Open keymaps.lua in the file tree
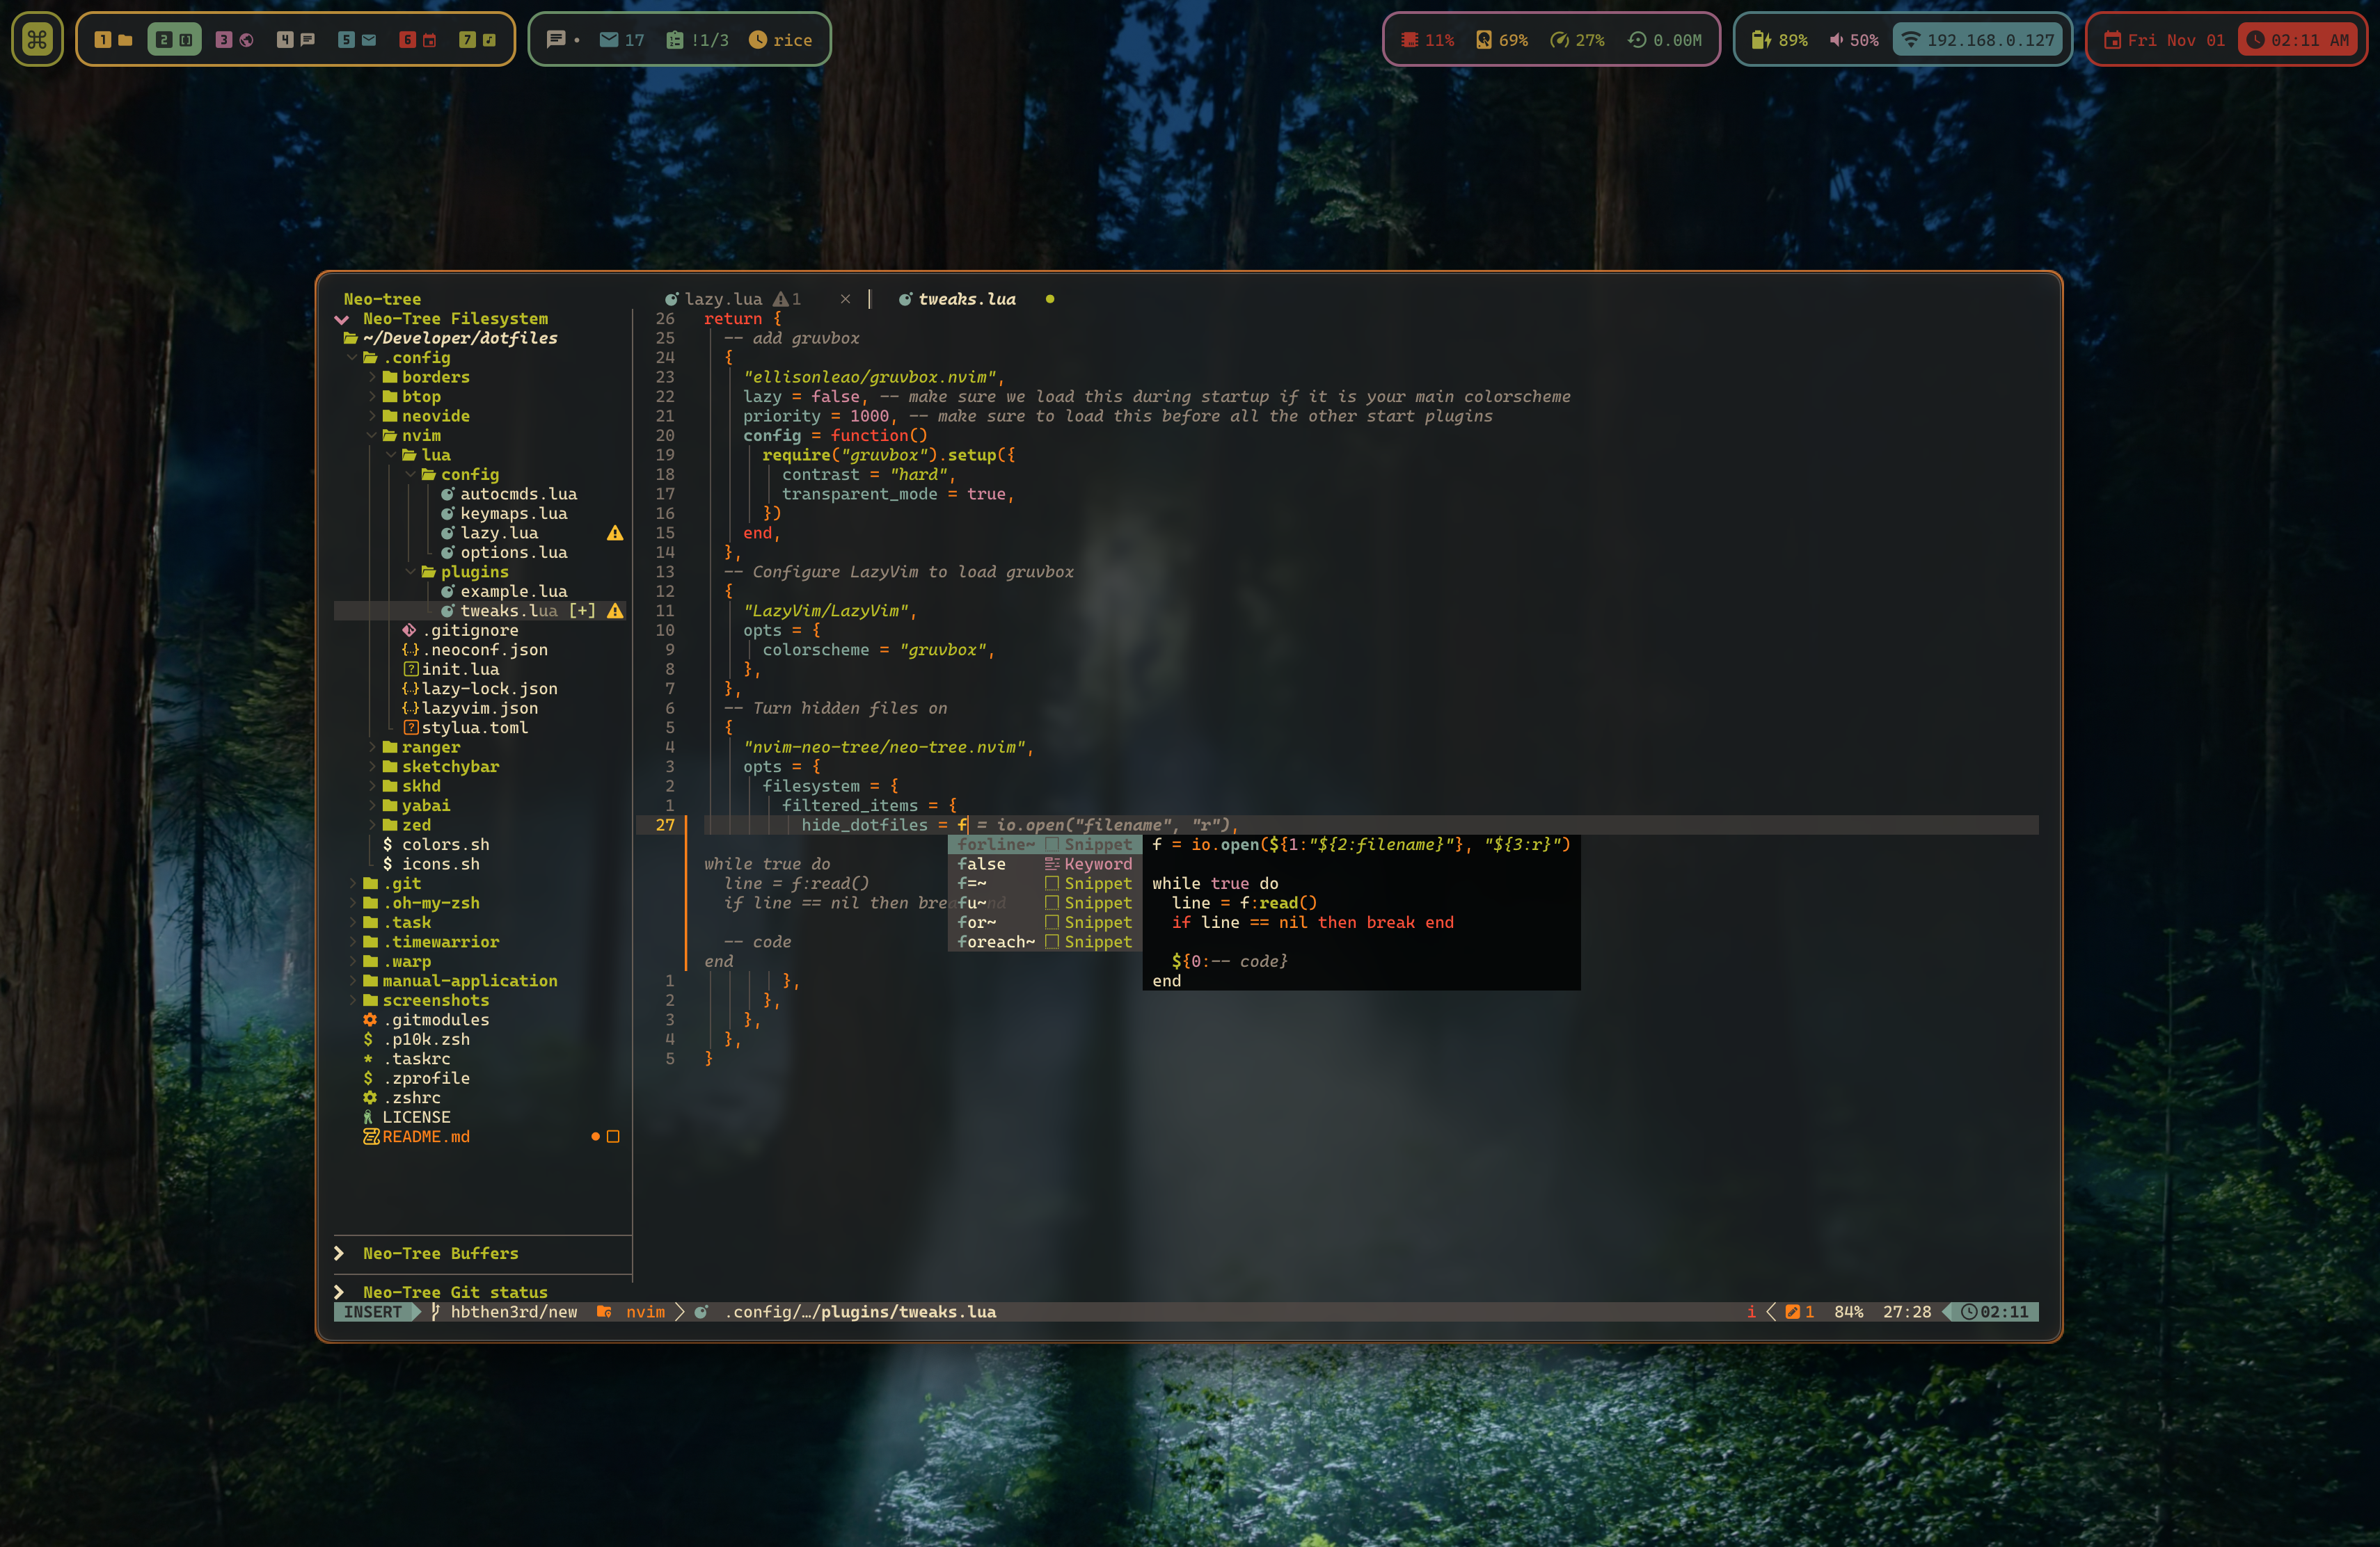The width and height of the screenshot is (2380, 1547). (504, 513)
